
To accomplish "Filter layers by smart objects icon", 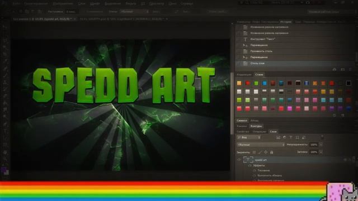I will tap(304, 137).
